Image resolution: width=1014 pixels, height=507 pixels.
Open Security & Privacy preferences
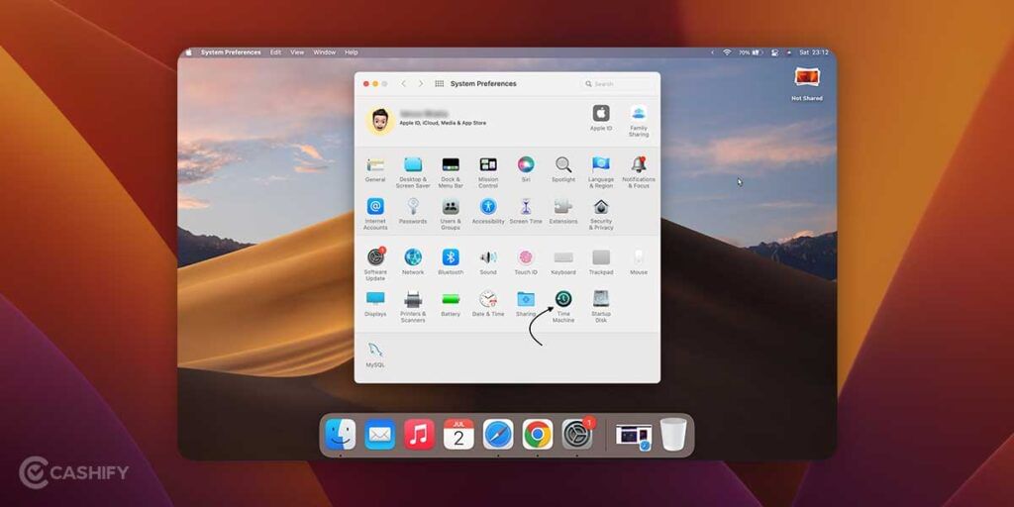click(601, 214)
